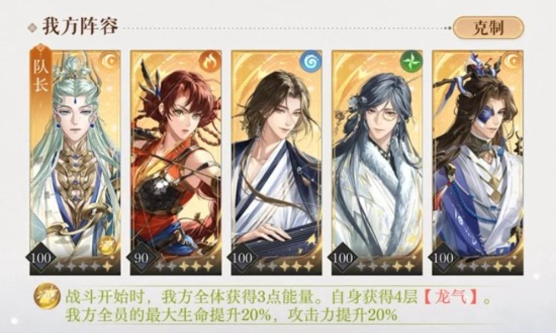Viewport: 556px width, 333px height.
Task: Click the level 100 badge on captain card
Action: coord(41,258)
